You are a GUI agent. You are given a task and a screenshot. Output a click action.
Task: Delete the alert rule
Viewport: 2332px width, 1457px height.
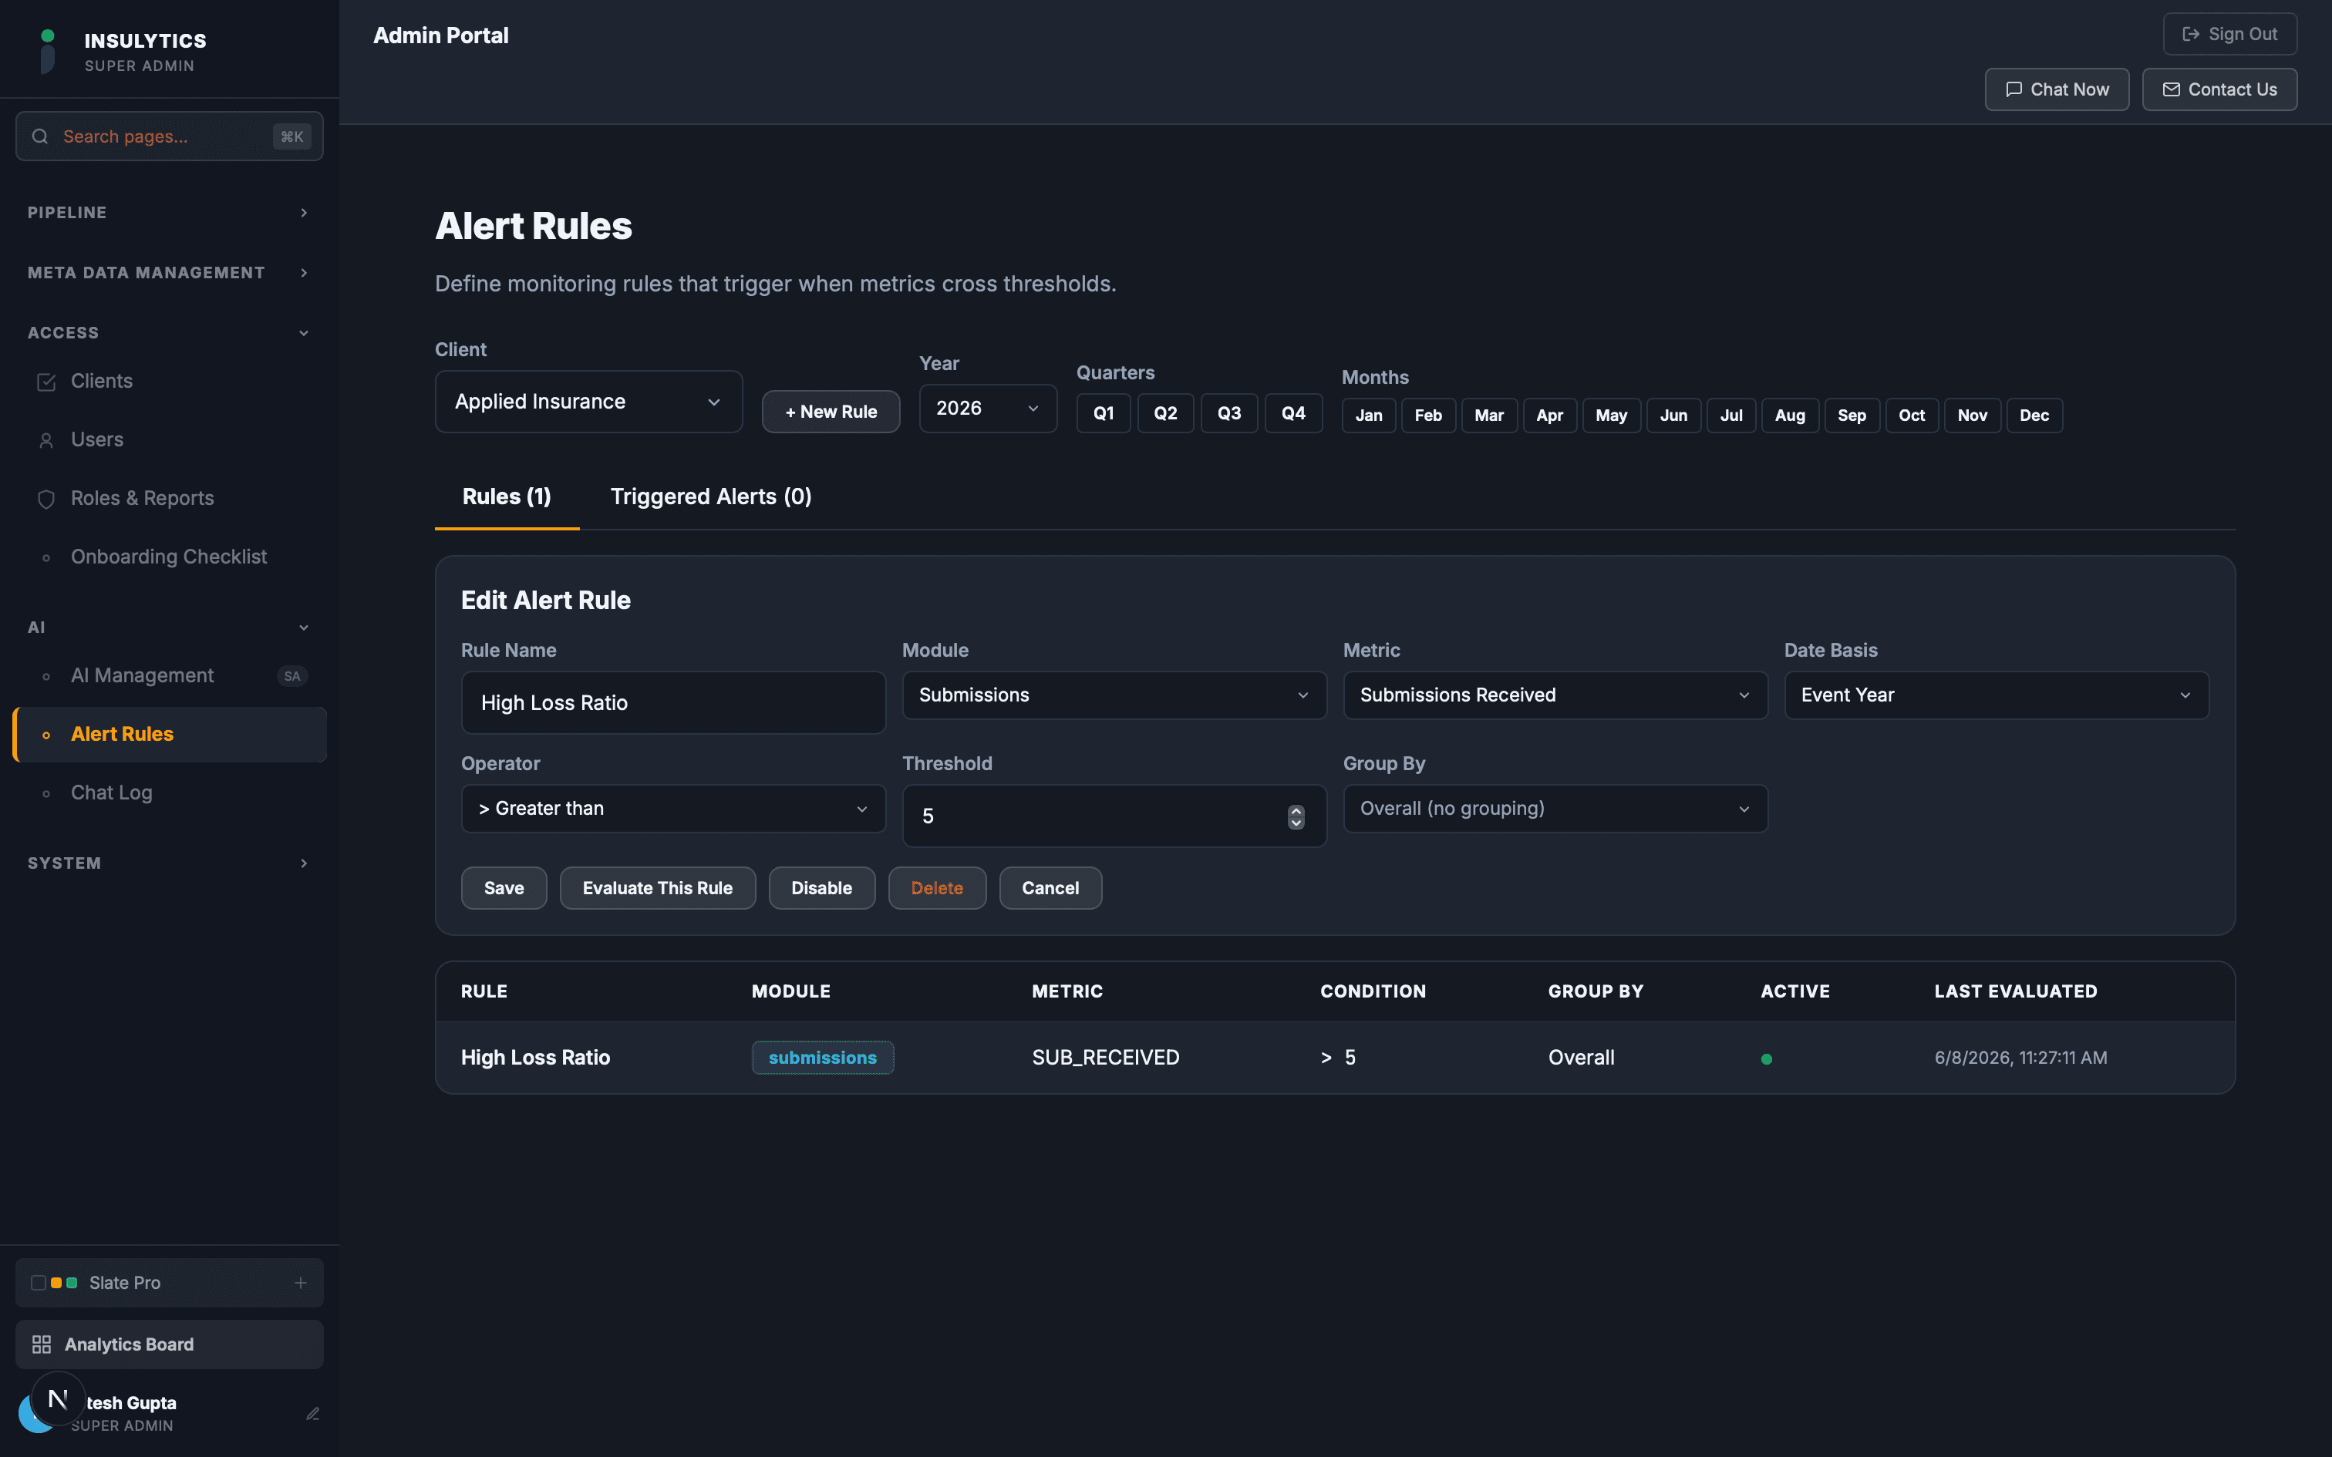coord(937,888)
